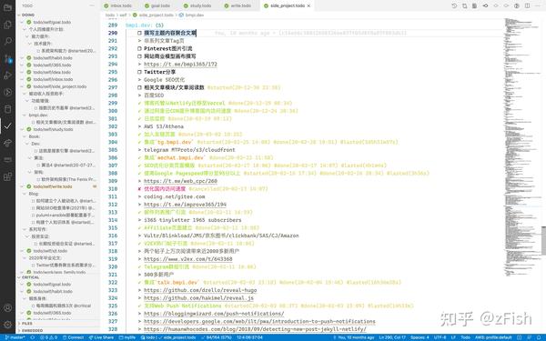Collapse the DOING section in sidebar

28,15
